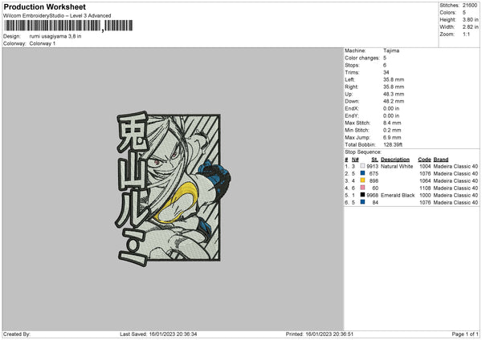Click the 'Colorway 1' value

click(x=43, y=43)
